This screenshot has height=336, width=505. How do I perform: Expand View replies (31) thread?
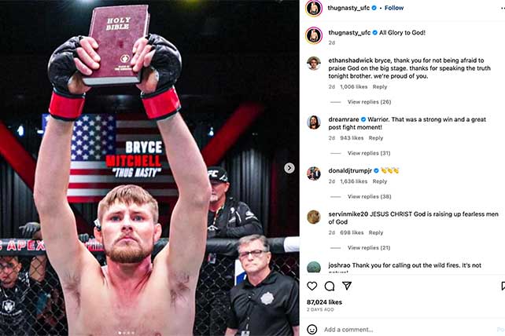click(369, 153)
